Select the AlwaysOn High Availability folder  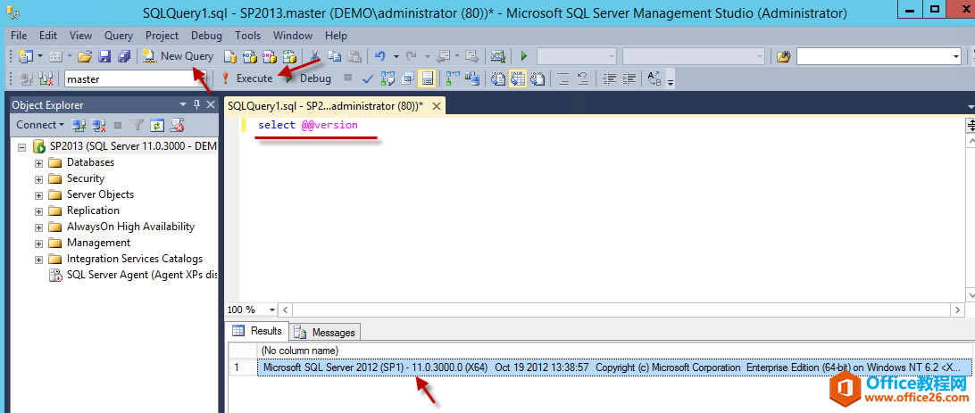pyautogui.click(x=130, y=227)
